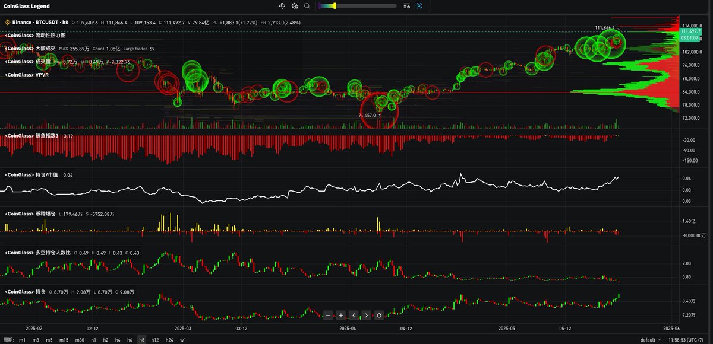Switch period to m15
This screenshot has width=713, height=344.
pos(64,340)
